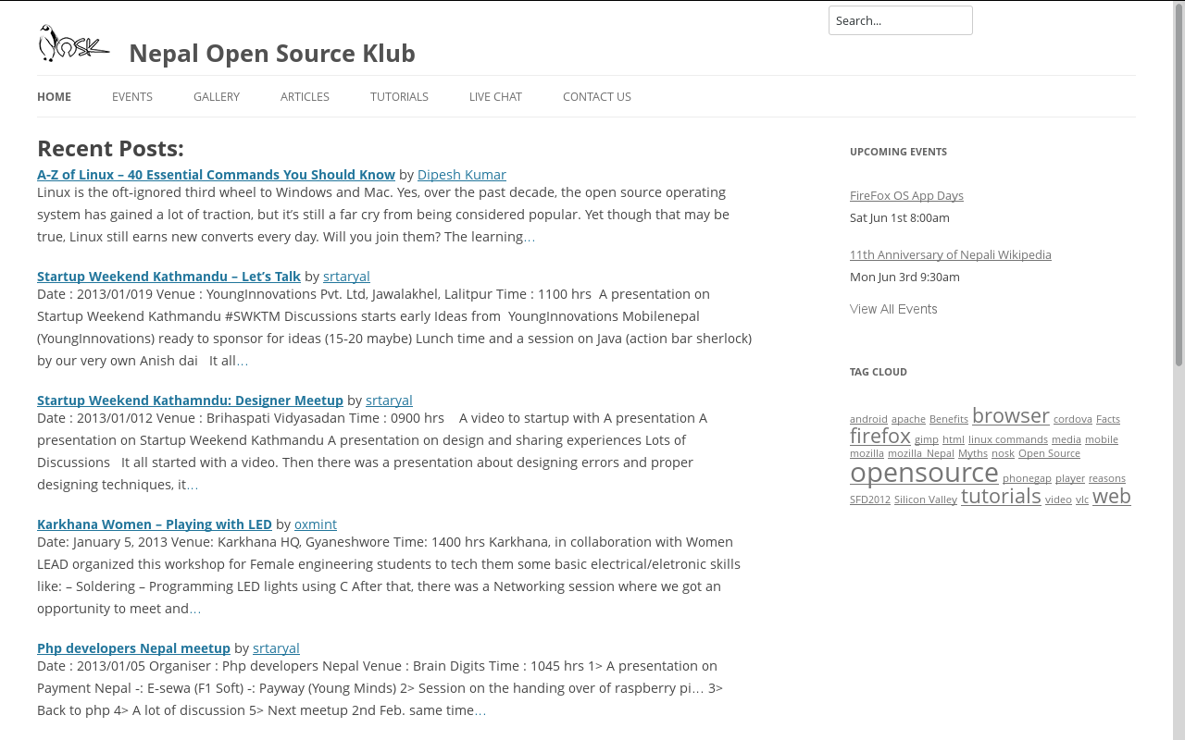Select the SFD2012 tag
The height and width of the screenshot is (740, 1185).
870,499
